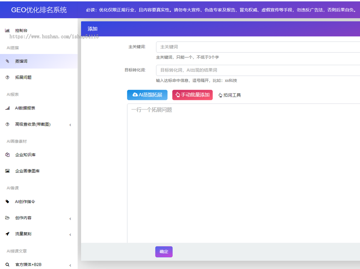The height and width of the screenshot is (269, 360).
Task: Open the 企业知识库 menu item
Action: 39,155
